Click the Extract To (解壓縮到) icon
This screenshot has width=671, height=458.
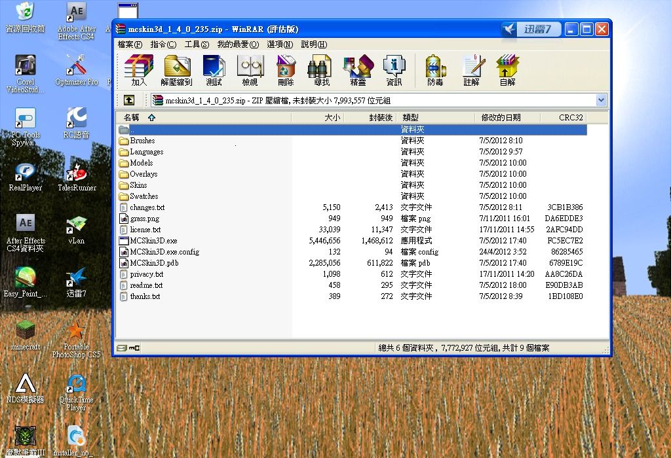click(x=176, y=70)
